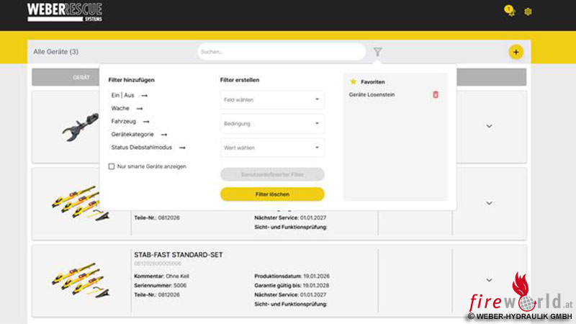Screen dimensions: 576x324
Task: Open the notifications icon with badge
Action: pos(510,12)
